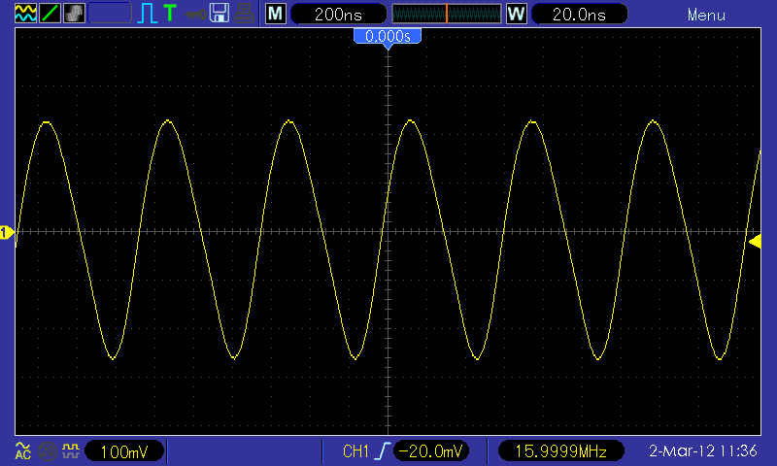The width and height of the screenshot is (777, 466).
Task: Select the 20.0ns window timebase value
Action: coord(579,14)
